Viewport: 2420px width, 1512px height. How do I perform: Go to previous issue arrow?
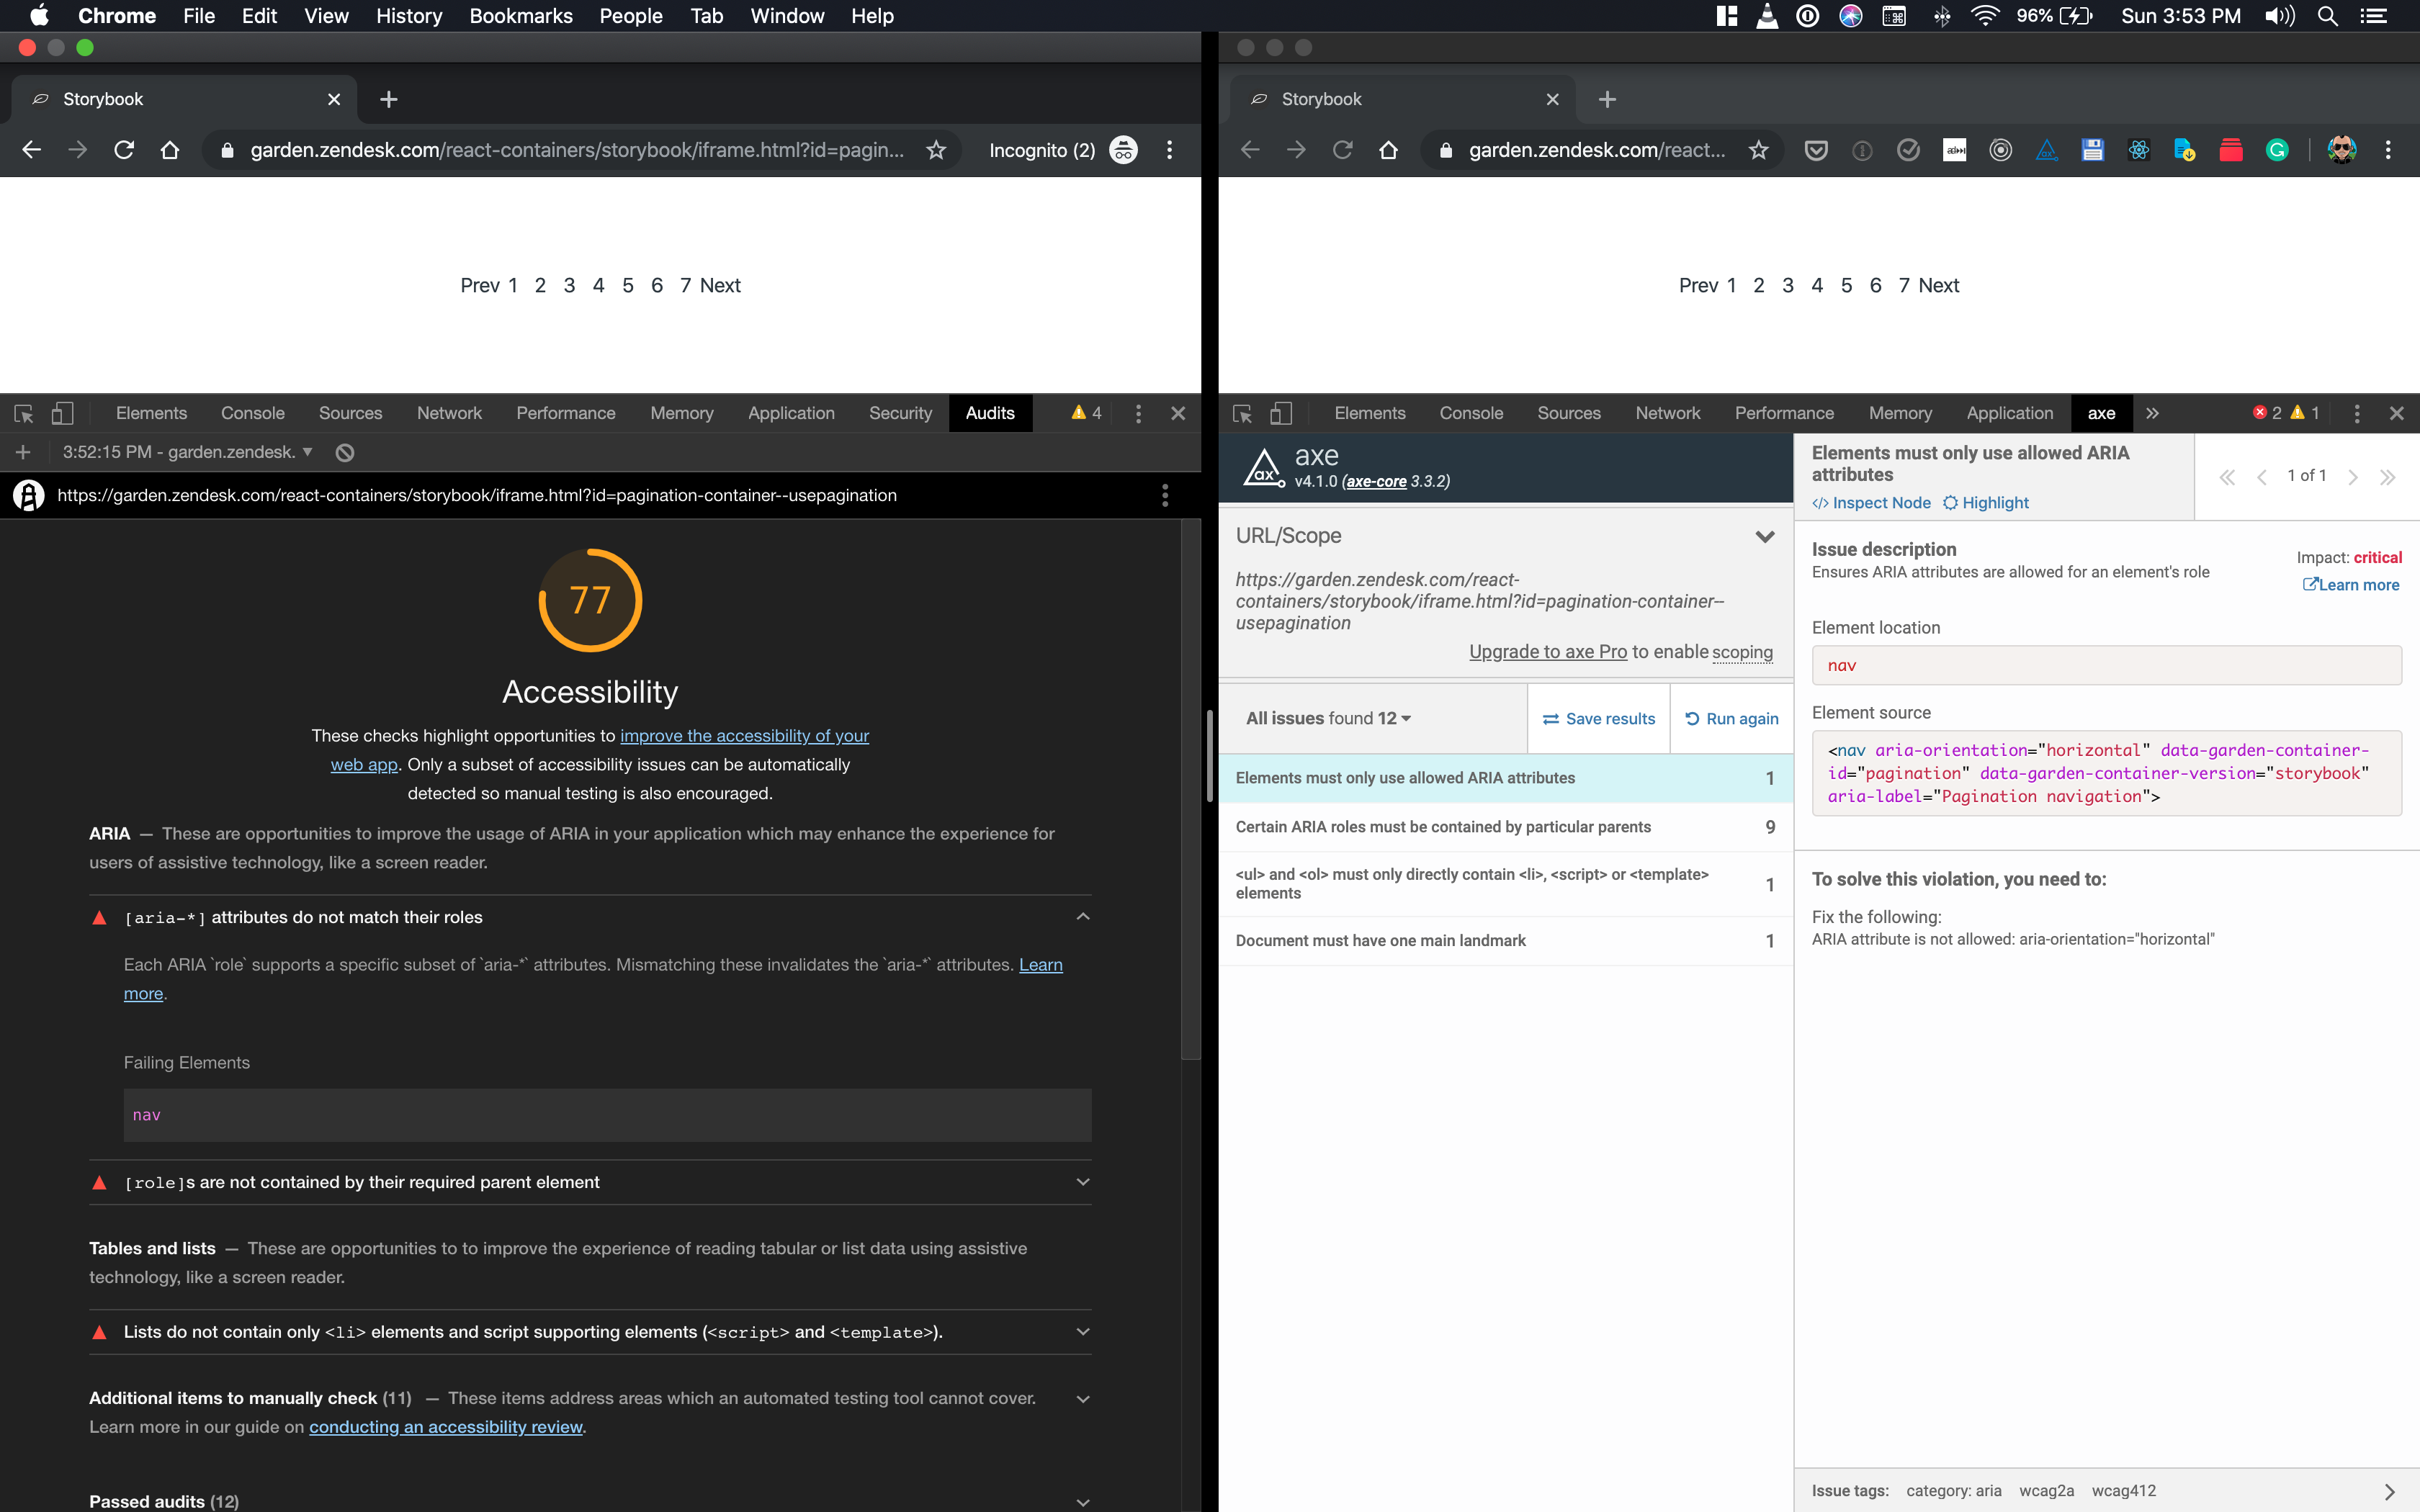tap(2262, 477)
